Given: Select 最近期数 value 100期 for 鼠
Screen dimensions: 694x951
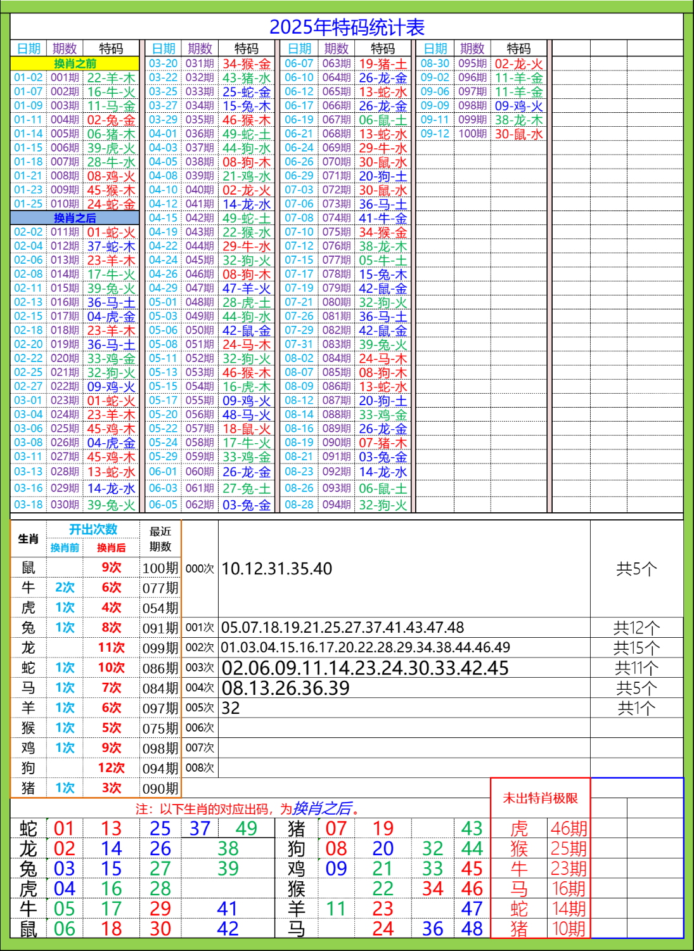Looking at the screenshot, I should click(x=160, y=569).
